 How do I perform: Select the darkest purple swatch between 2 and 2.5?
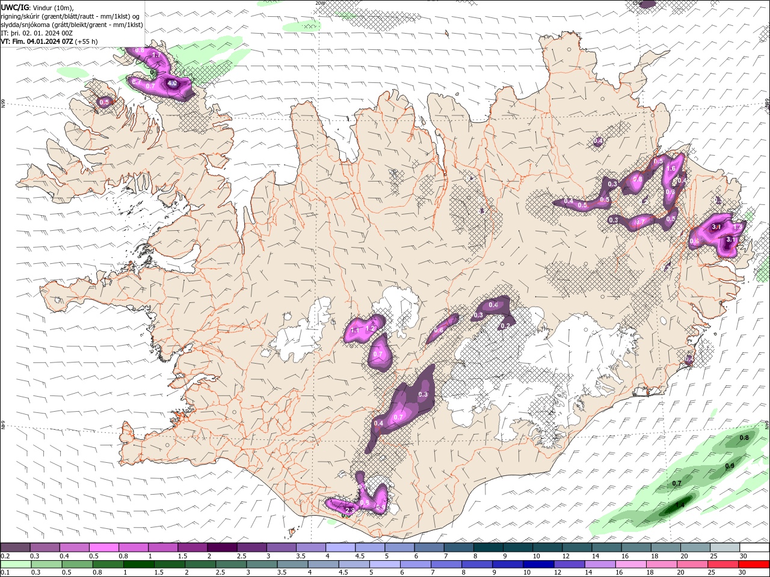(x=222, y=548)
